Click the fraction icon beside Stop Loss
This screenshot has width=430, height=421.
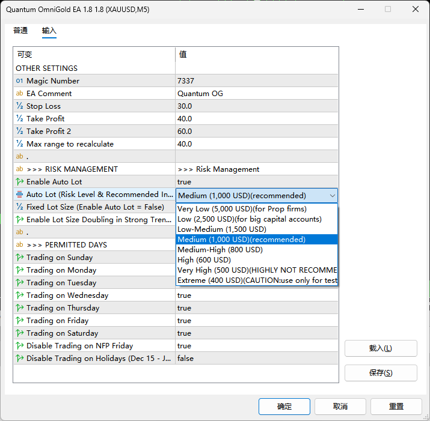click(19, 106)
